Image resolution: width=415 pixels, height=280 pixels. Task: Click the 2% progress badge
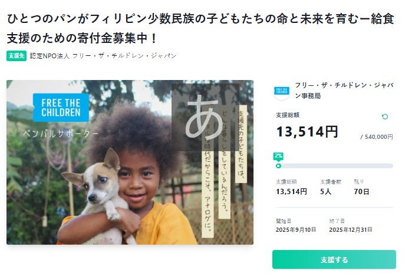(278, 156)
